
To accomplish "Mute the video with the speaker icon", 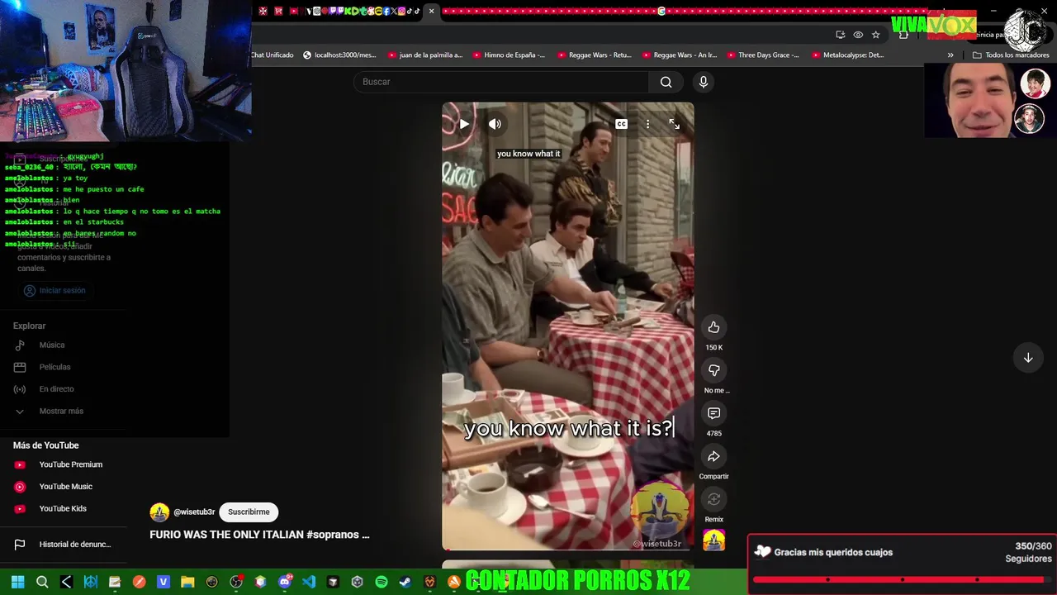I will pos(495,124).
